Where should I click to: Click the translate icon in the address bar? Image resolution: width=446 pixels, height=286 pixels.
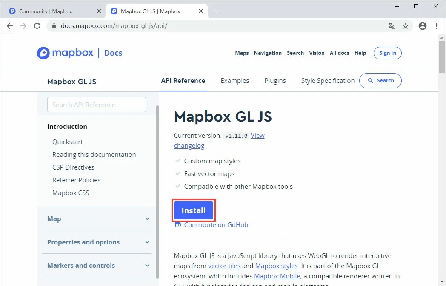pos(392,26)
